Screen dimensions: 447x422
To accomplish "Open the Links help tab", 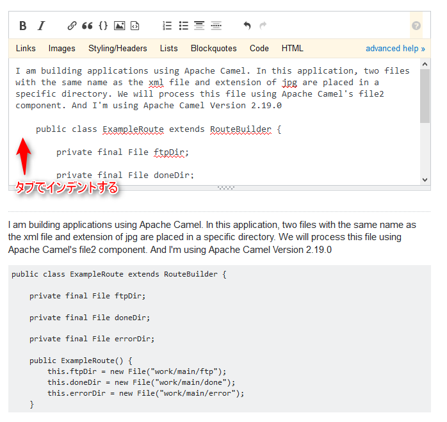I will pyautogui.click(x=26, y=48).
